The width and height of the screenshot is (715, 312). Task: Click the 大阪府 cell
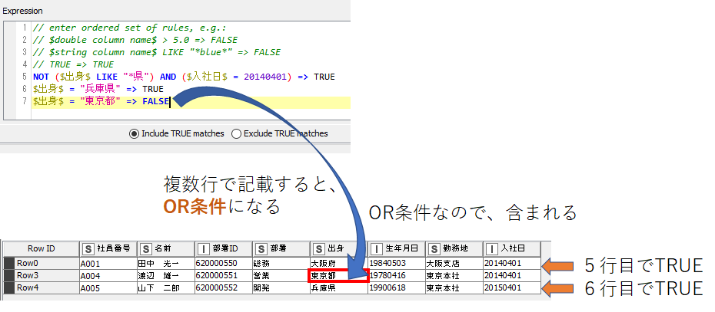point(339,263)
